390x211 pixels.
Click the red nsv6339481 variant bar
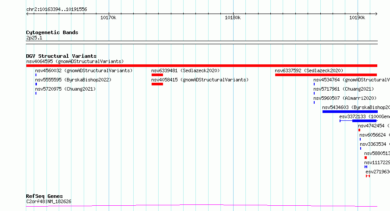(x=157, y=75)
